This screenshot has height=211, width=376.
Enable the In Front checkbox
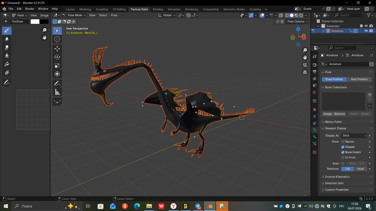click(x=343, y=157)
